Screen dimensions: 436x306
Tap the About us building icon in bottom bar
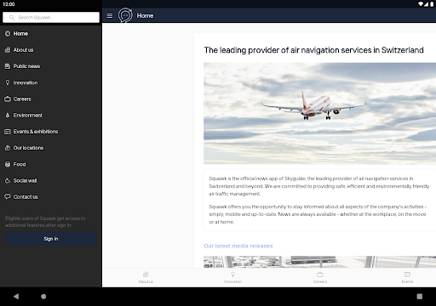146,275
